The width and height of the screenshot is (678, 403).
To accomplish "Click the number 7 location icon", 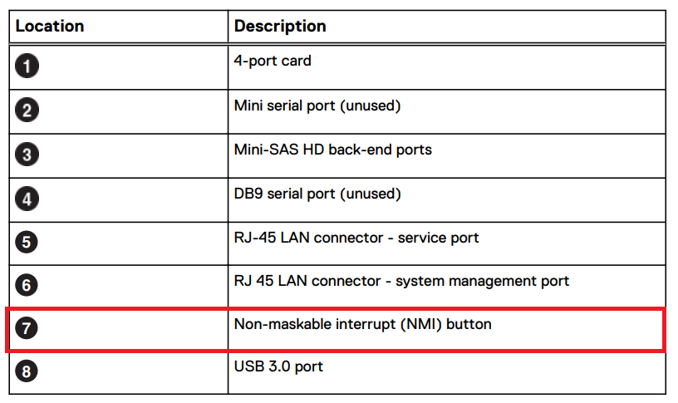I will click(x=27, y=328).
